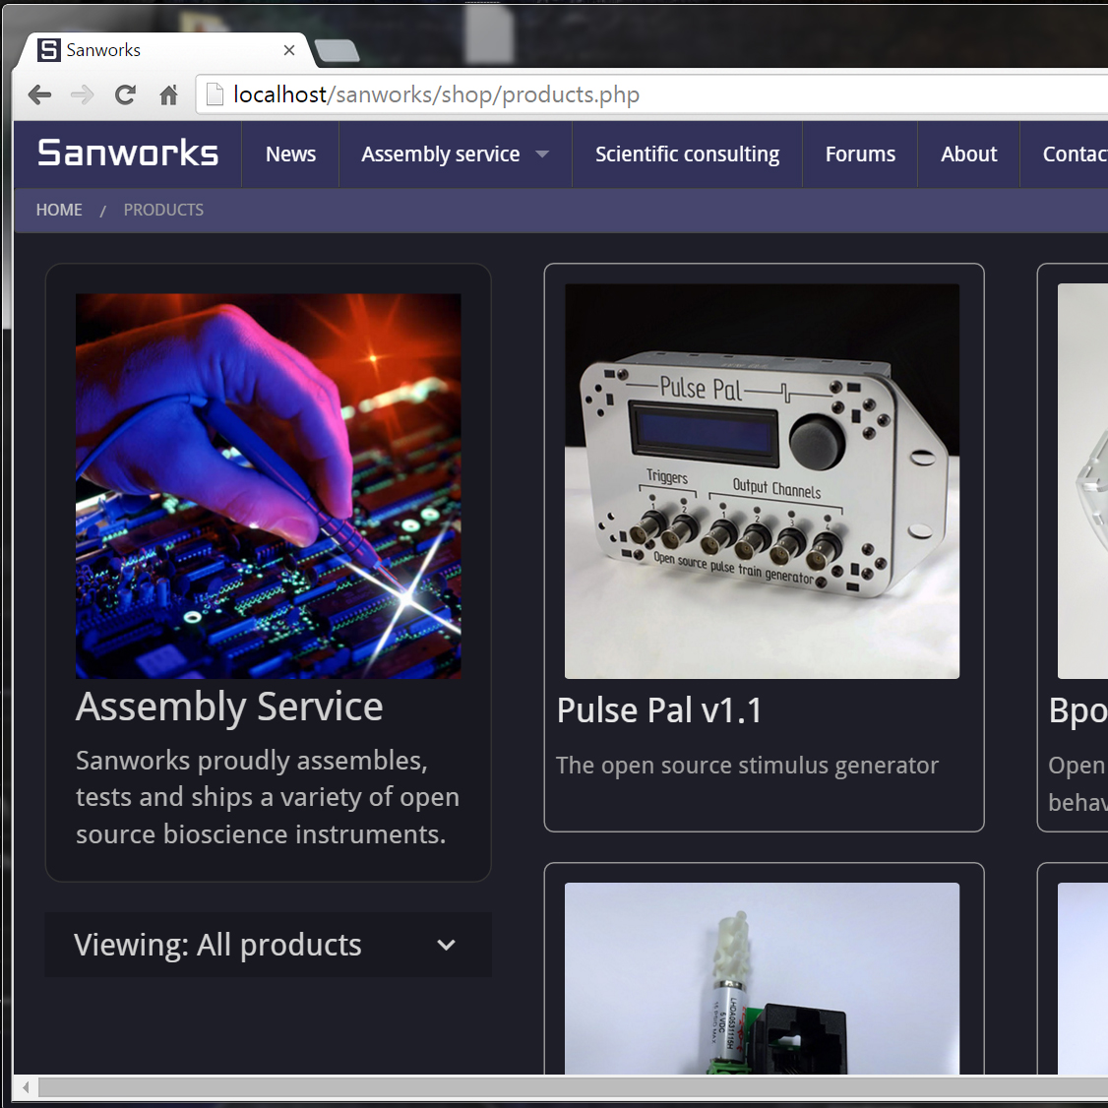Click HOME in the breadcrumb
The width and height of the screenshot is (1108, 1108).
[x=59, y=210]
